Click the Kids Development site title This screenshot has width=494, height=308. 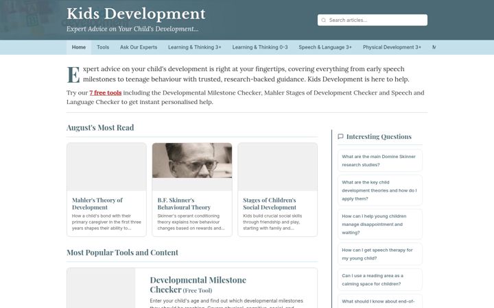pos(136,14)
